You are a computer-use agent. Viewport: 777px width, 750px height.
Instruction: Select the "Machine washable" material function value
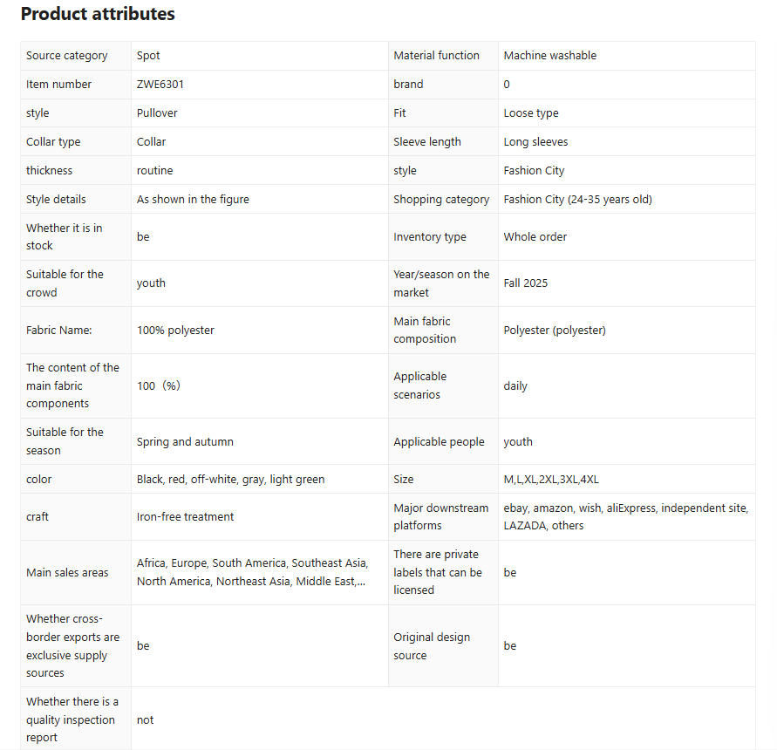[x=550, y=56]
